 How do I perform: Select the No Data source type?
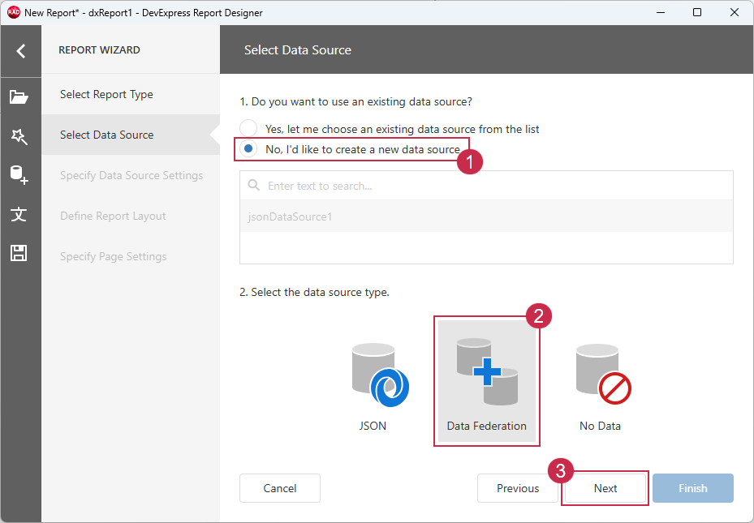pyautogui.click(x=600, y=387)
